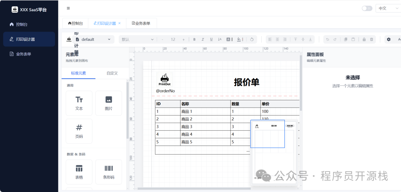Image resolution: width=401 pixels, height=192 pixels.
Task: Click the 数量 table header cell
Action: [x=245, y=104]
